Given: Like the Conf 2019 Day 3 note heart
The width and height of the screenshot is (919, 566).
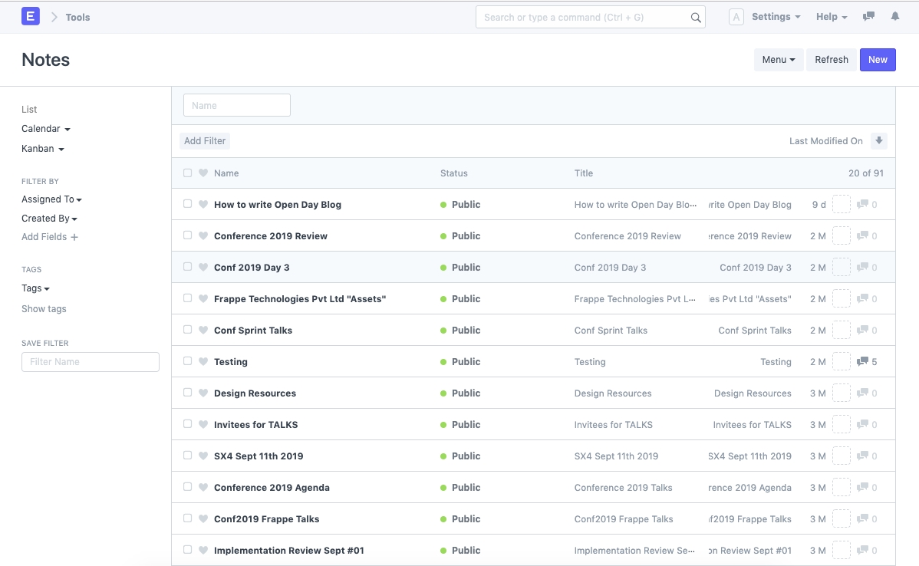Looking at the screenshot, I should (203, 268).
